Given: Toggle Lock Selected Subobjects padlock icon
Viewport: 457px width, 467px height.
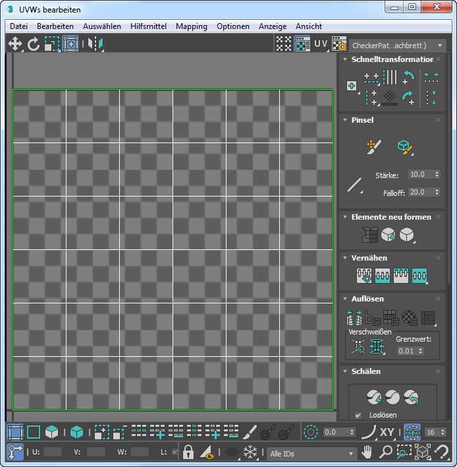Looking at the screenshot, I should coord(188,452).
